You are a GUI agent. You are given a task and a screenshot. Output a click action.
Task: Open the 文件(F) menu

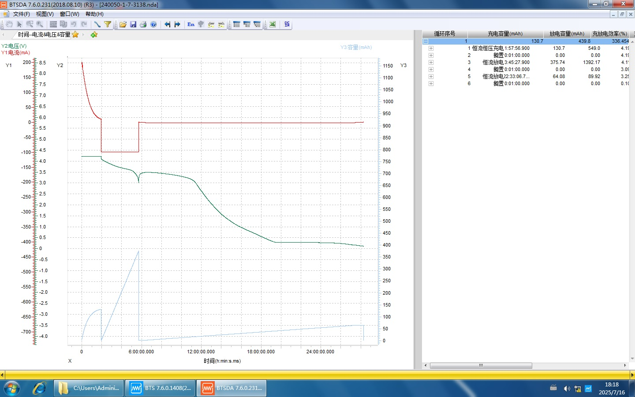[x=21, y=14]
